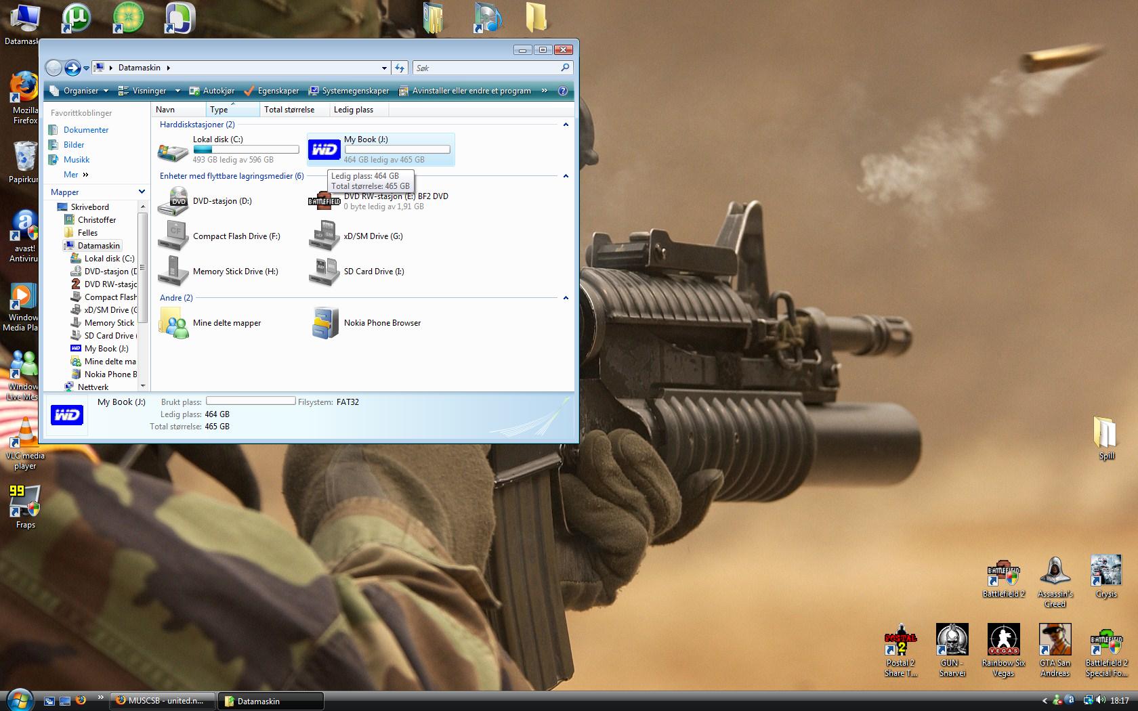
Task: Open address bar history dropdown
Action: pyautogui.click(x=384, y=68)
